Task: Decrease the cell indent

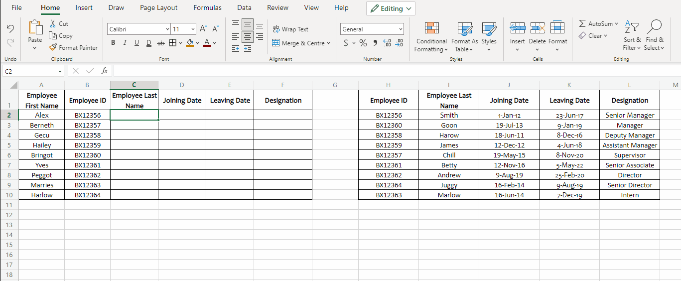Action: [x=235, y=48]
